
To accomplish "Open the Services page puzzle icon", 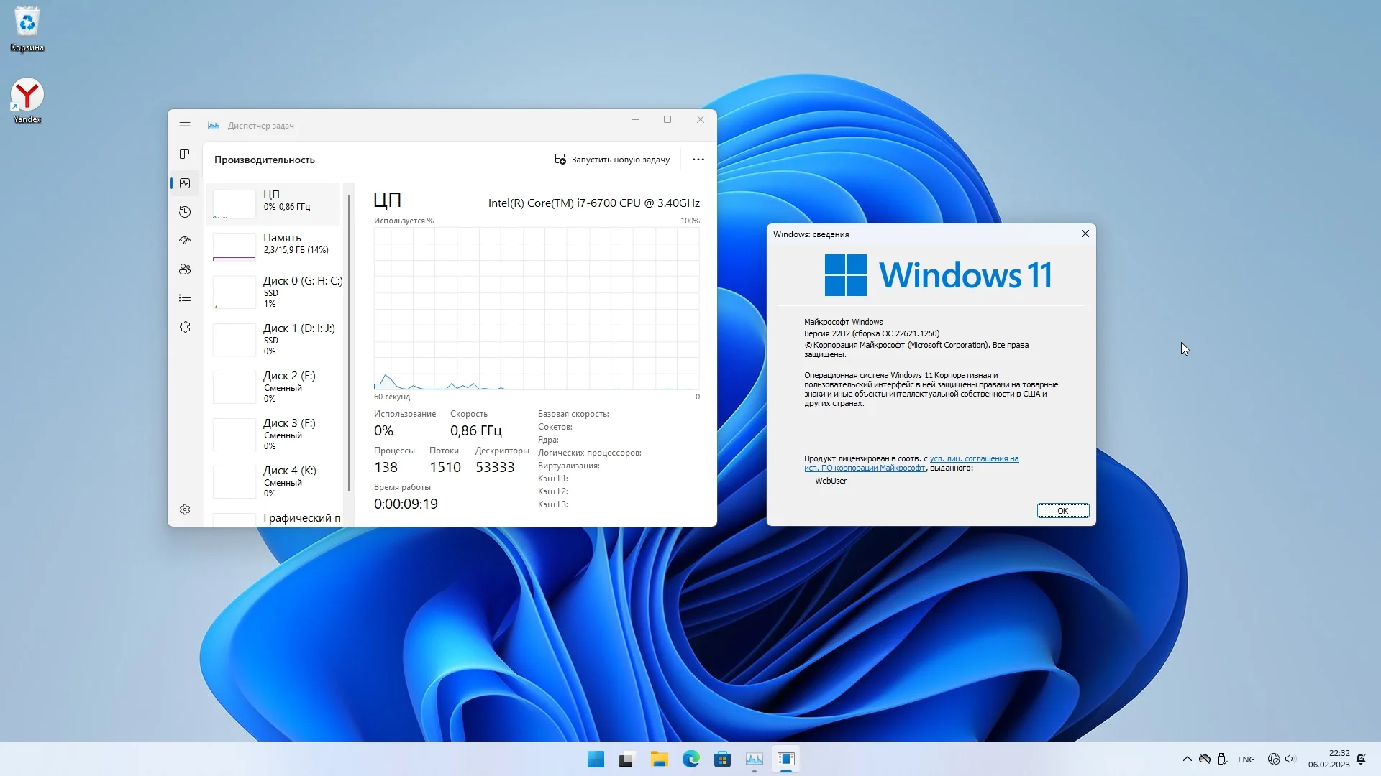I will [185, 327].
